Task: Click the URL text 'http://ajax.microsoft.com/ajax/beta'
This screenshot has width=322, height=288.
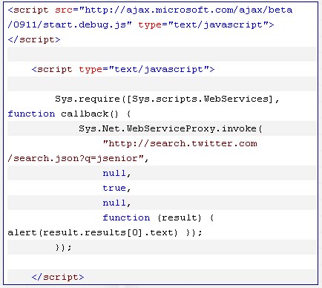Action: [188, 10]
